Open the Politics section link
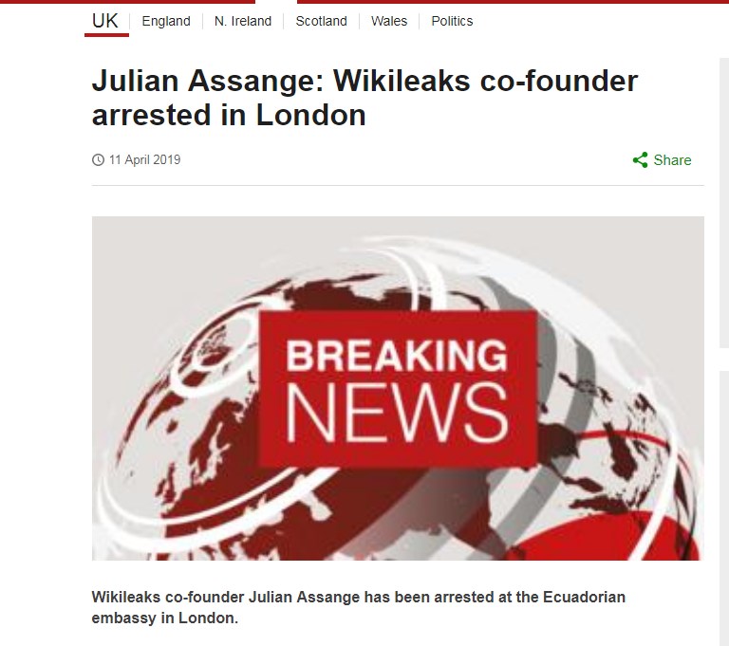This screenshot has height=646, width=729. [452, 21]
